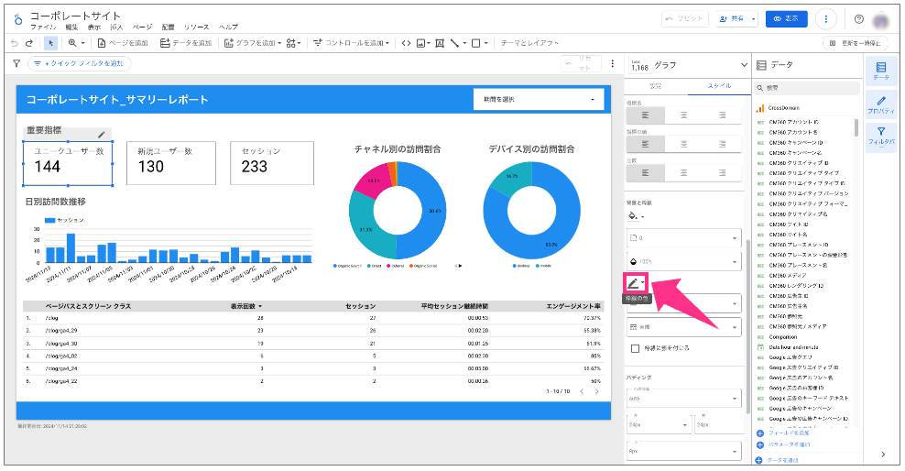Image resolution: width=905 pixels, height=471 pixels.
Task: Switch to the 設定 setup tab
Action: [x=656, y=86]
